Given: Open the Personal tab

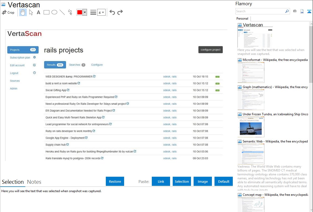Looking at the screenshot, I should [242, 19].
